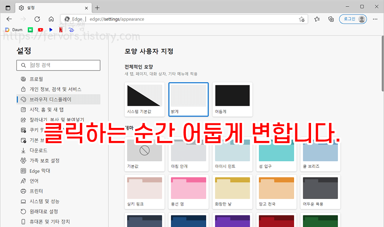The width and height of the screenshot is (384, 227).
Task: Open 원래대로 설정 section
Action: click(58, 211)
